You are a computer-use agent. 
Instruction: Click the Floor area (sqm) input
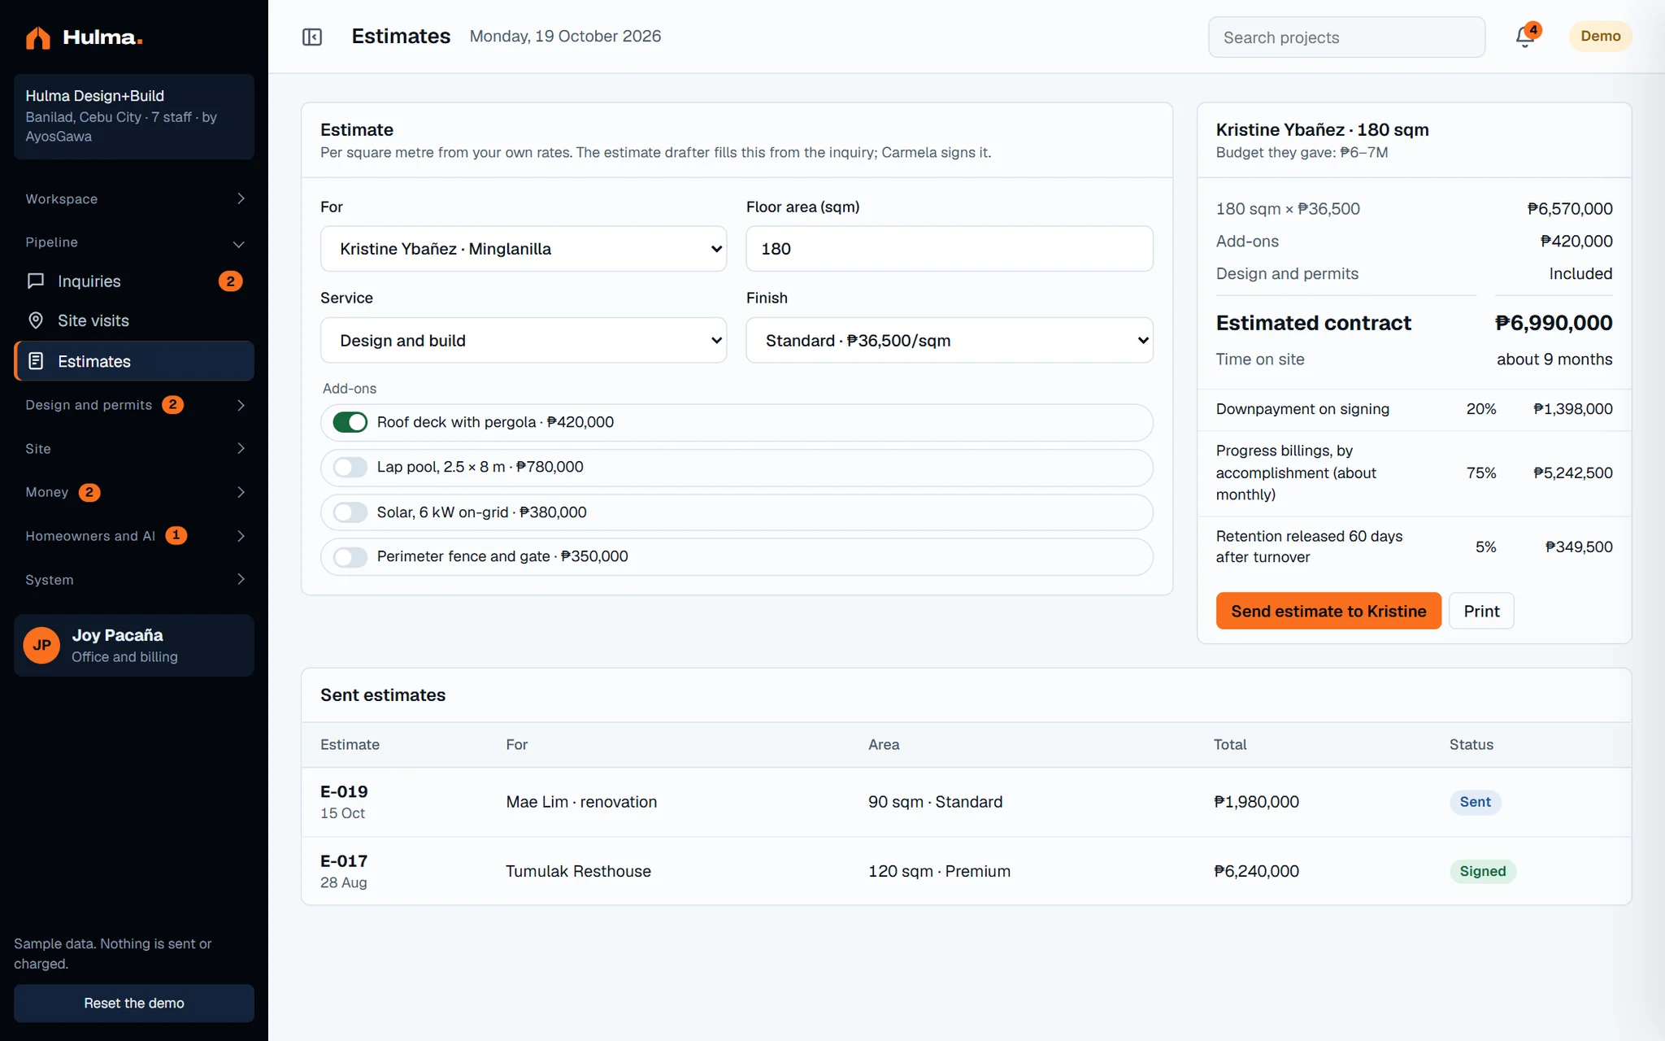950,249
